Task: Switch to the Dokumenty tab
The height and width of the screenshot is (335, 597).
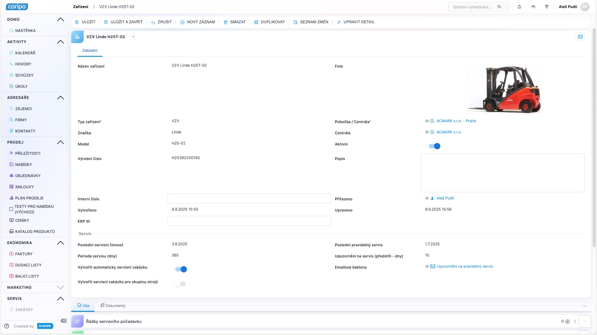Action: click(x=113, y=306)
